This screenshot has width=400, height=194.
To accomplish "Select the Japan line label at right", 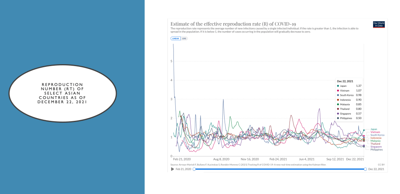I will 374,129.
